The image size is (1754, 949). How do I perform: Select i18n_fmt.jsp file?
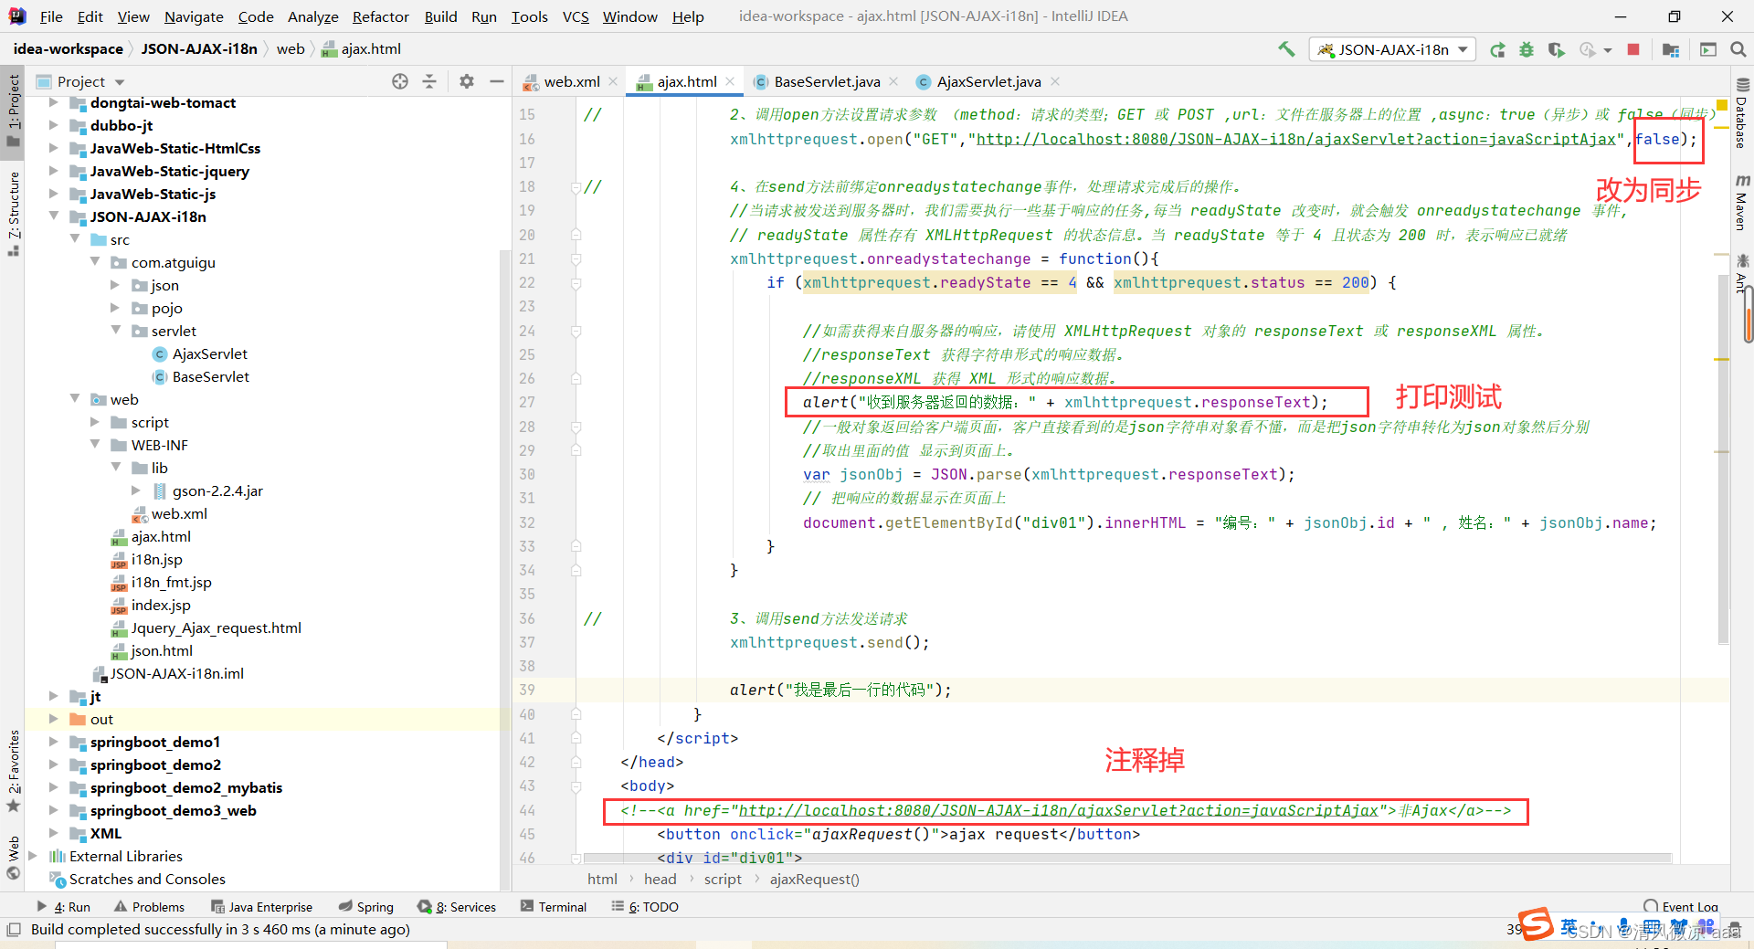click(x=171, y=582)
